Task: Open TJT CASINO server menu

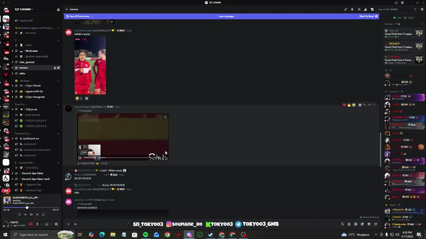Action: [x=24, y=9]
